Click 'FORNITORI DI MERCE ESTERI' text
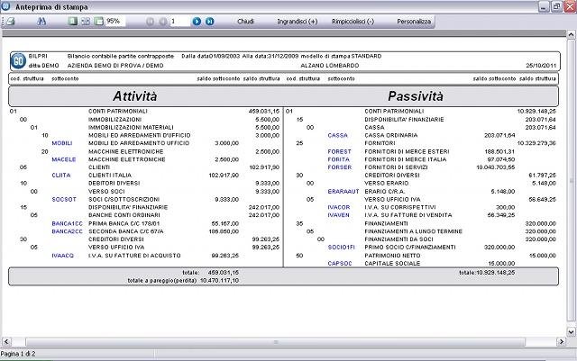Viewport: 577px width, 361px height. tap(407, 151)
